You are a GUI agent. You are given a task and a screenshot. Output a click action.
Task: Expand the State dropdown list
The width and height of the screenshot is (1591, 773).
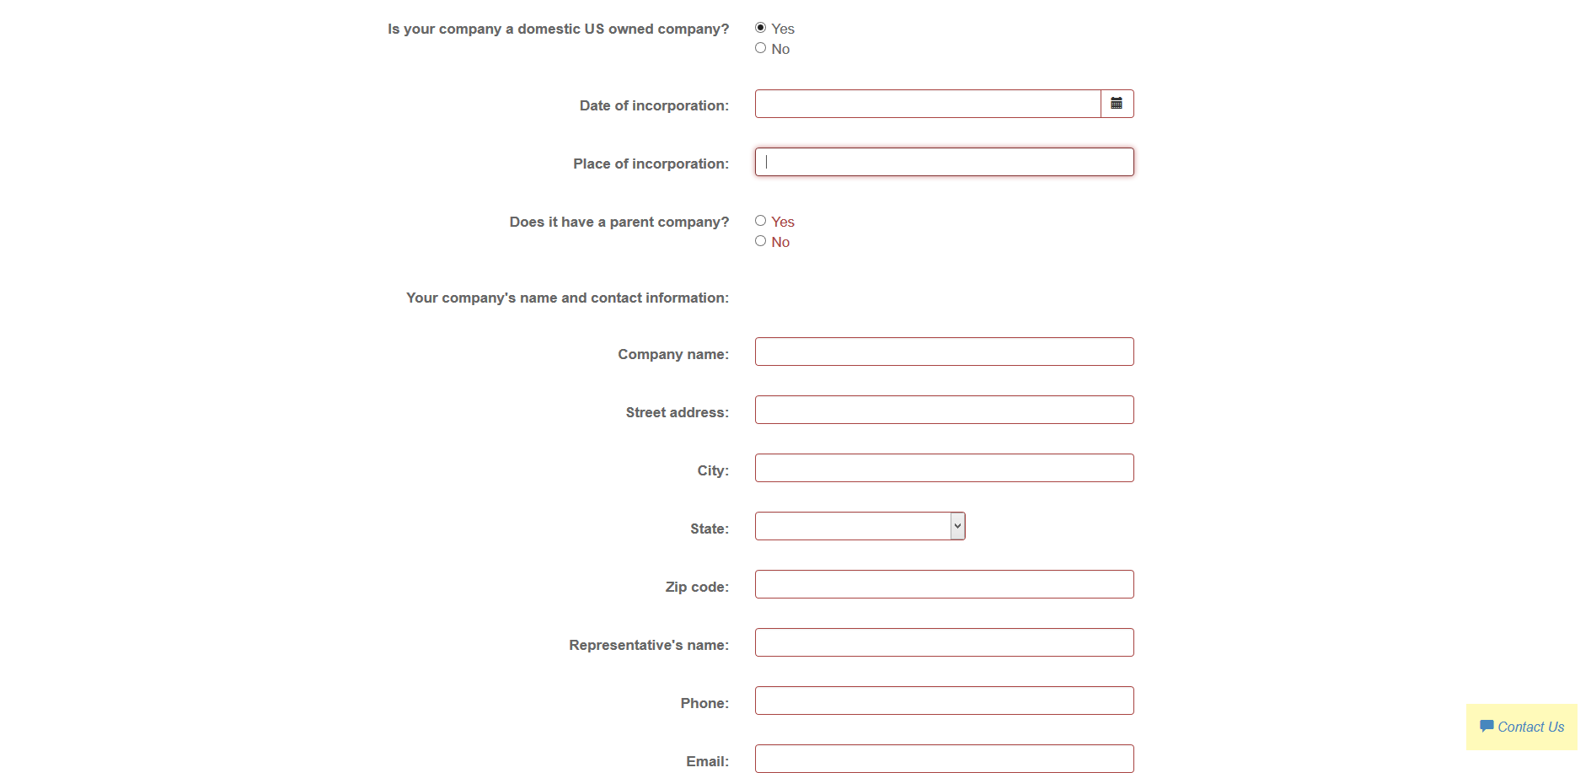click(x=860, y=526)
